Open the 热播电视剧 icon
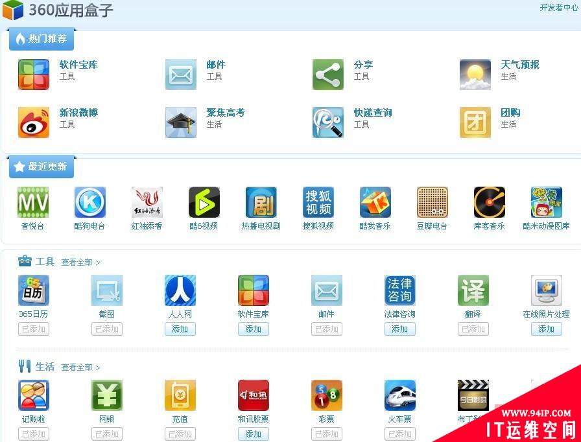 click(x=261, y=202)
